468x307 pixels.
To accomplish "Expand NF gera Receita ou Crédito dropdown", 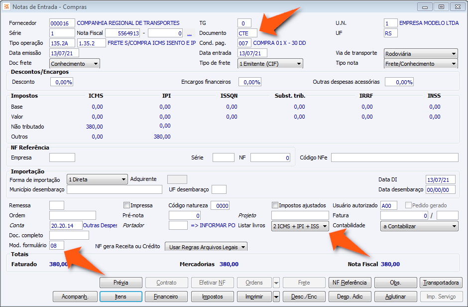I will tap(206, 247).
